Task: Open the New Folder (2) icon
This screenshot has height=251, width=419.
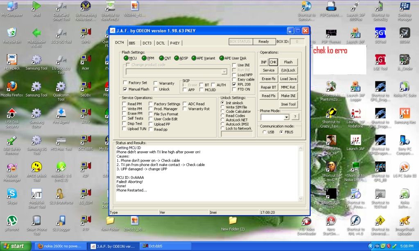Action: coord(233,223)
